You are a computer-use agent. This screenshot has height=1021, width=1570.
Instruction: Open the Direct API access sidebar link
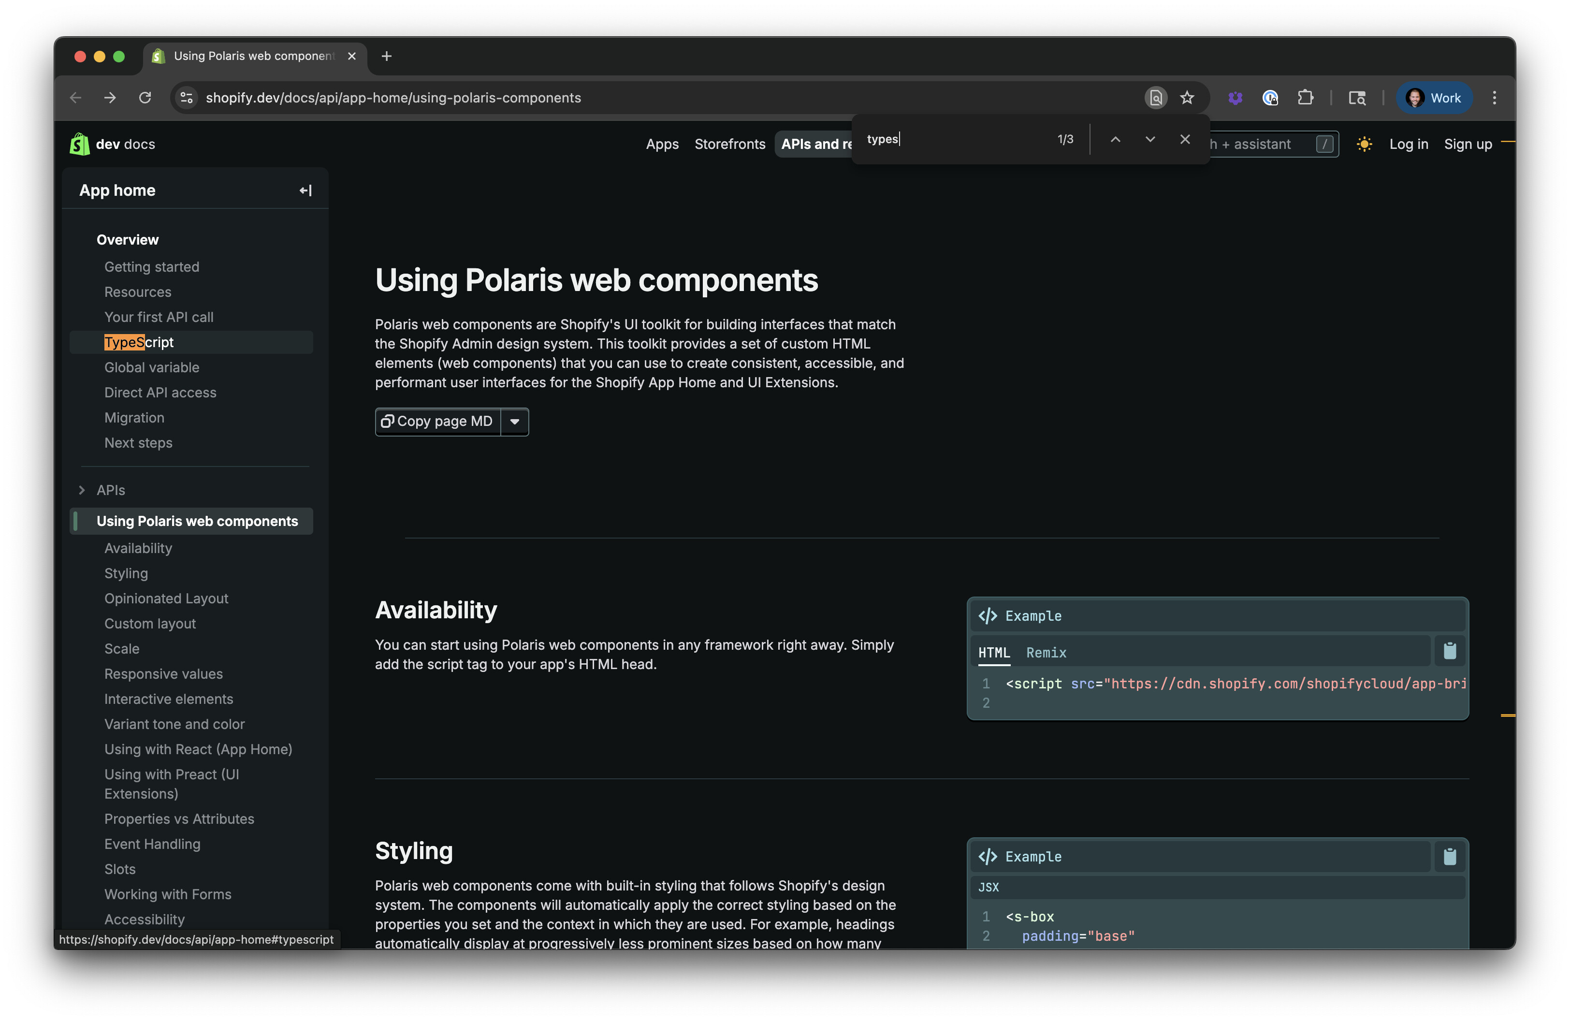click(160, 393)
